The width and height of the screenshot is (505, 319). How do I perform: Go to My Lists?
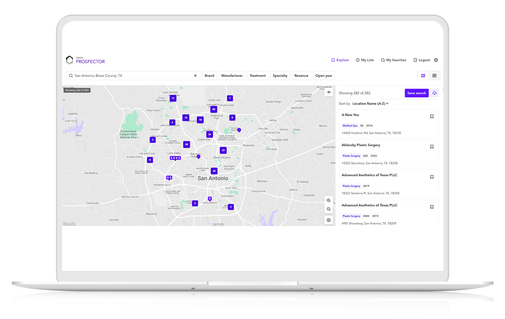click(365, 60)
